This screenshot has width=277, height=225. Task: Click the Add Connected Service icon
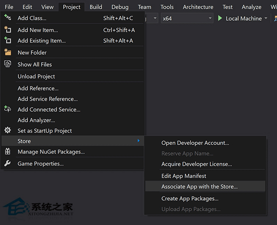pos(7,109)
